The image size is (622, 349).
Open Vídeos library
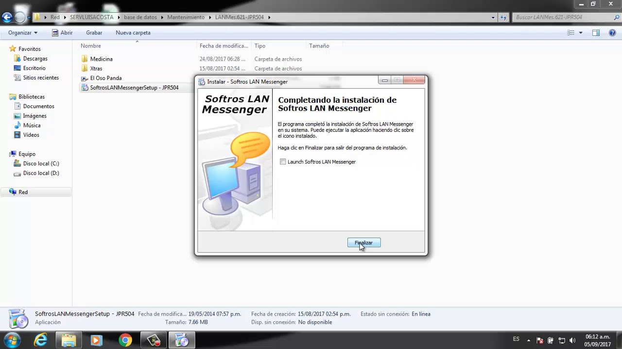coord(31,135)
